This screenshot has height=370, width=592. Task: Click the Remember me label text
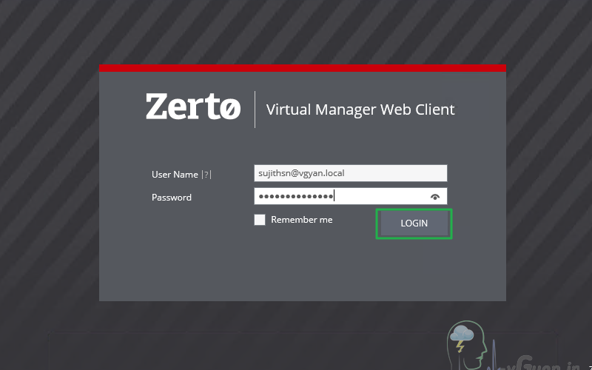(x=301, y=220)
